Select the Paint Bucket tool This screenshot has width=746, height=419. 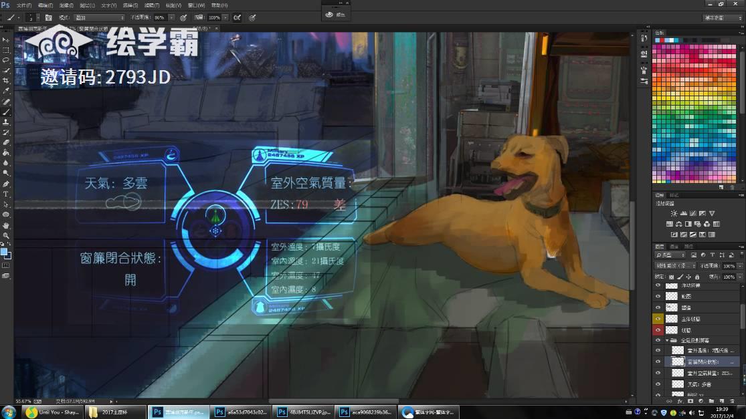(6, 153)
